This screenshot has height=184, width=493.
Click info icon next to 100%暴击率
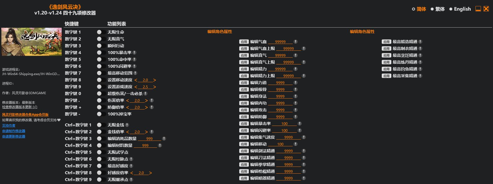pos(134,52)
